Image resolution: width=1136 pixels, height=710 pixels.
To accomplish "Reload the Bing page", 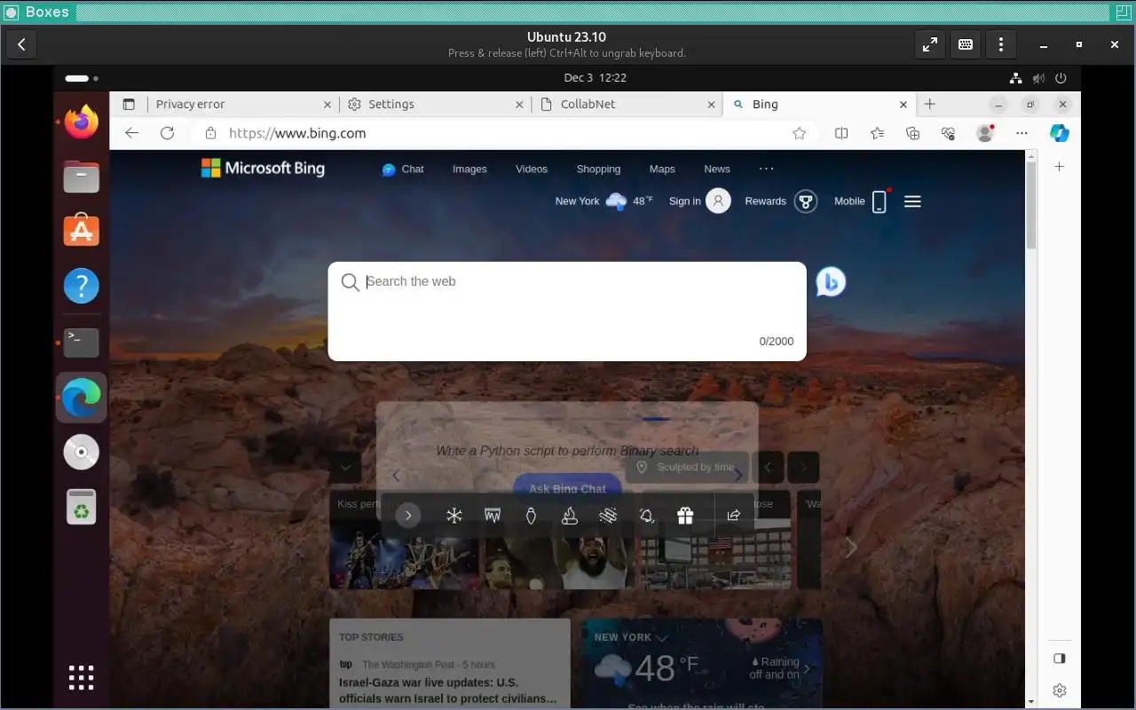I will pyautogui.click(x=167, y=133).
